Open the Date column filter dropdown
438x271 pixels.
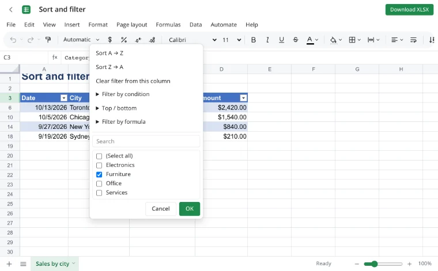click(64, 98)
